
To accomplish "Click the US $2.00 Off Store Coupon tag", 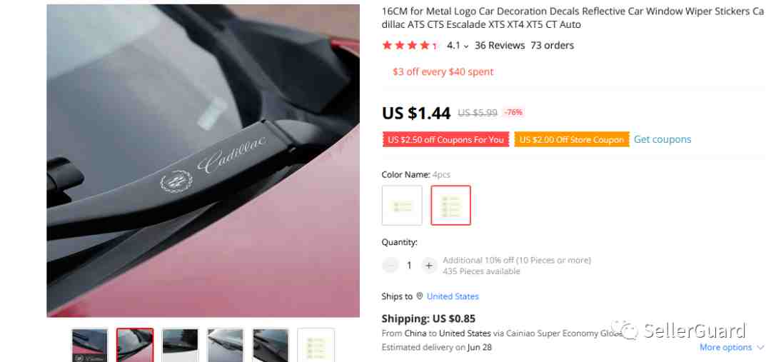I will coord(572,140).
